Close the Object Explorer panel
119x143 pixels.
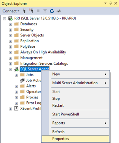pos(116,3)
